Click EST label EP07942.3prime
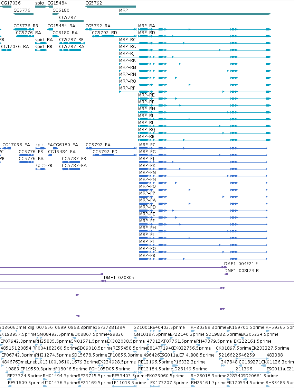The height and width of the screenshot is (388, 294). click(18, 341)
